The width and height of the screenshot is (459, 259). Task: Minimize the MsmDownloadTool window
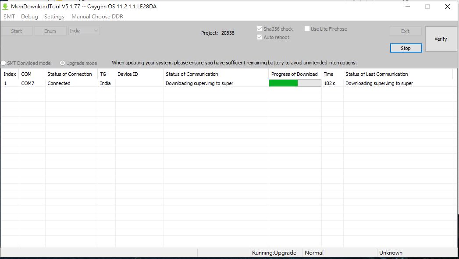[x=407, y=7]
